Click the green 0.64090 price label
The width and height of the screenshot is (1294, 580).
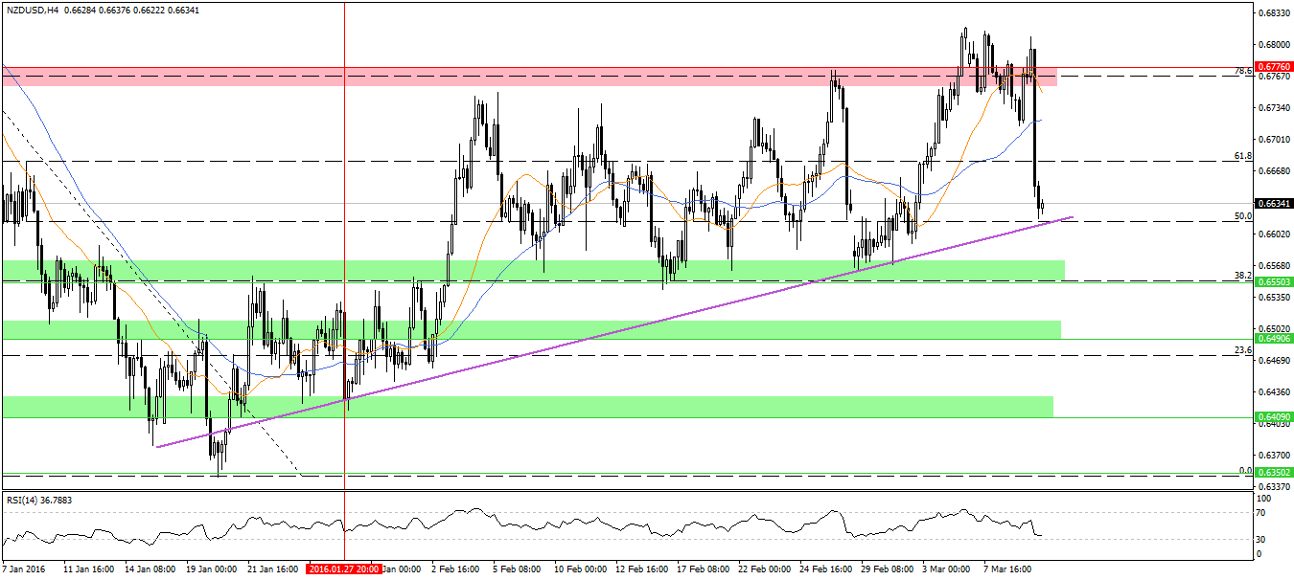(x=1273, y=417)
